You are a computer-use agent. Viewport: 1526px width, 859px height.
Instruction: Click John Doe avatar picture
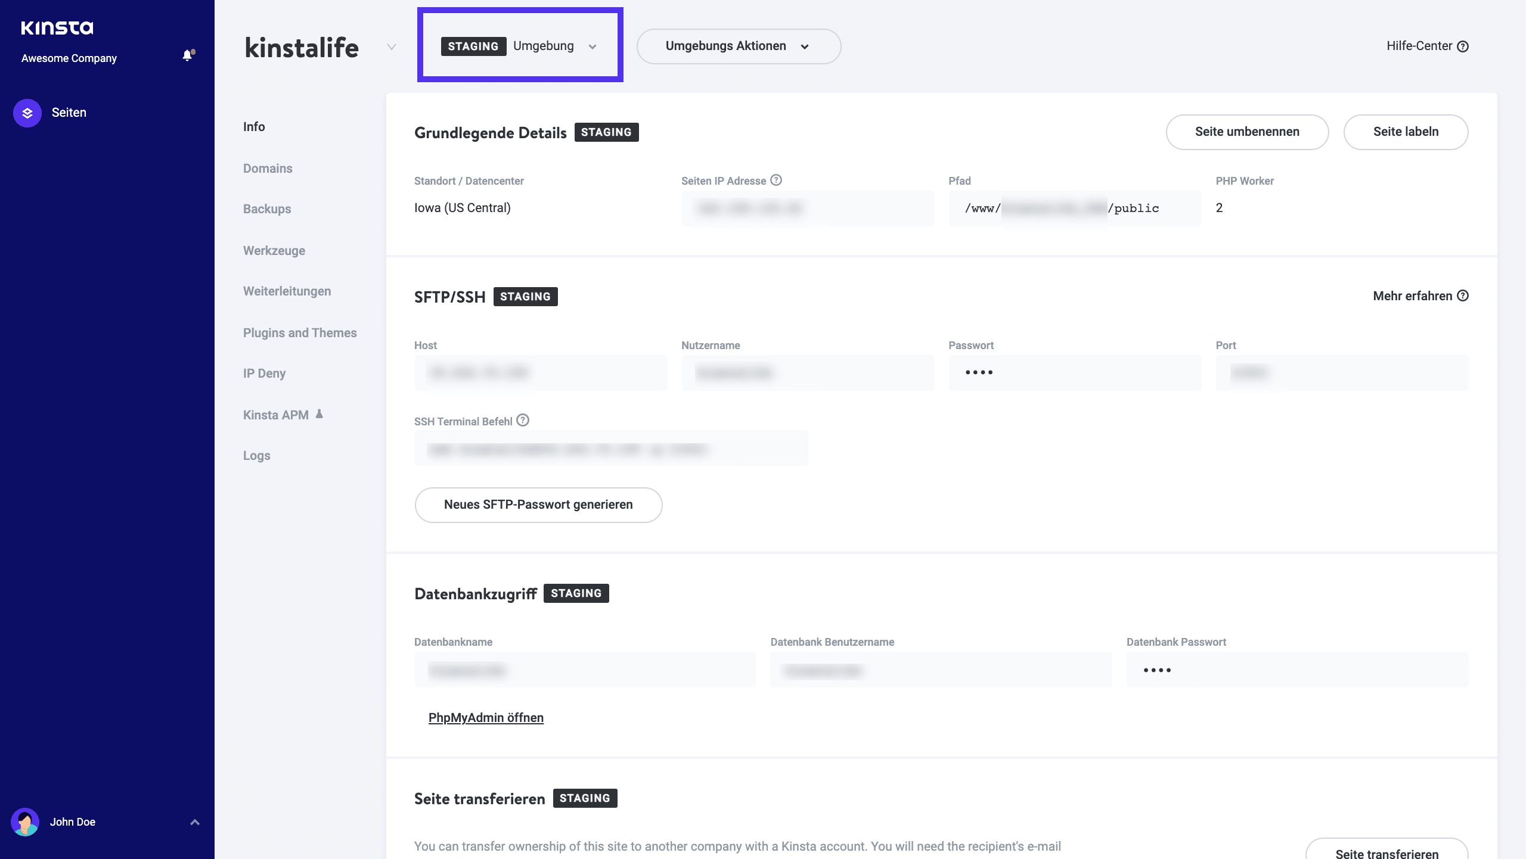pos(25,822)
